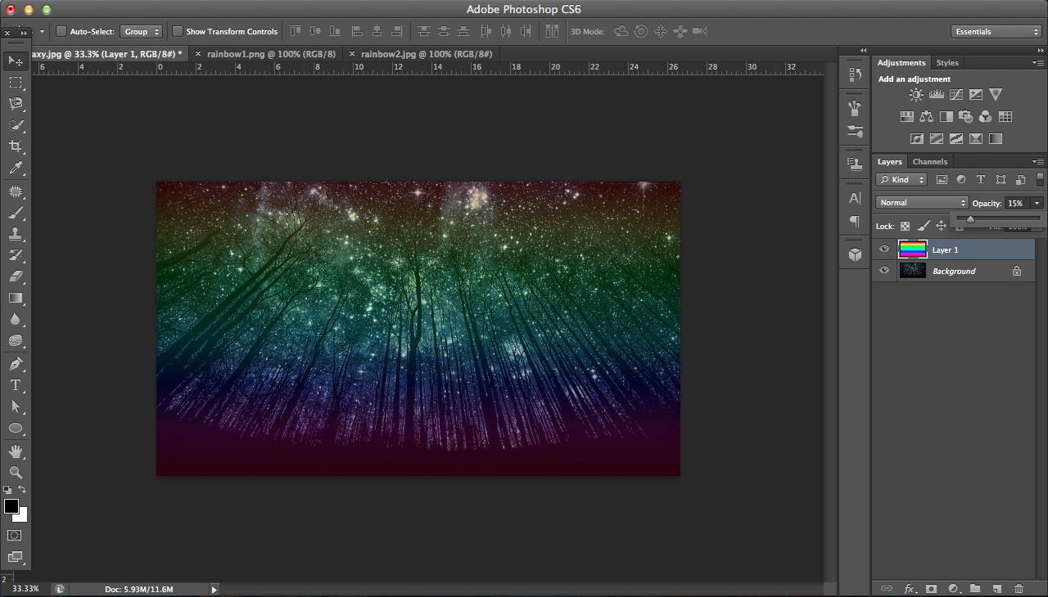Click the black foreground color swatch
1048x597 pixels.
(x=11, y=505)
